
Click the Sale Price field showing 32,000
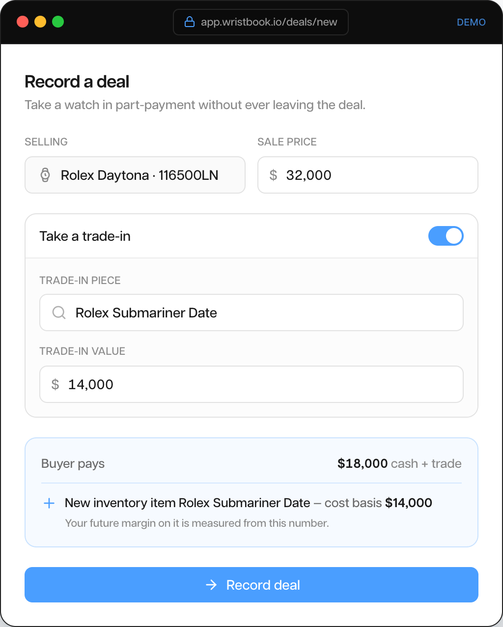coord(368,175)
